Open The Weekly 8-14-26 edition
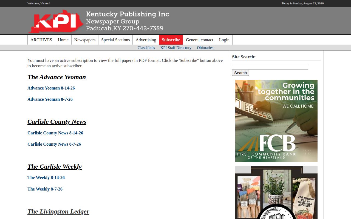Image resolution: width=351 pixels, height=219 pixels. point(46,178)
